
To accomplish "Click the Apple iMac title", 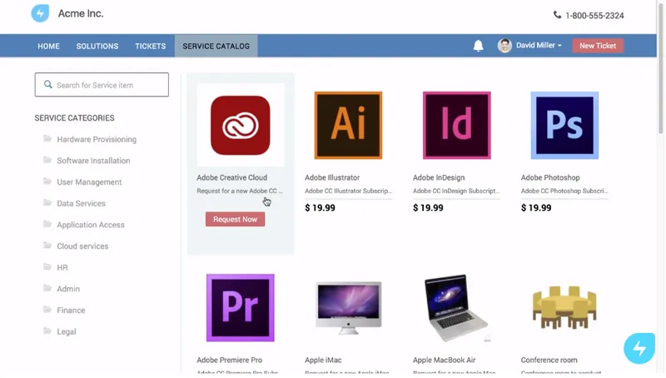I will coord(323,360).
